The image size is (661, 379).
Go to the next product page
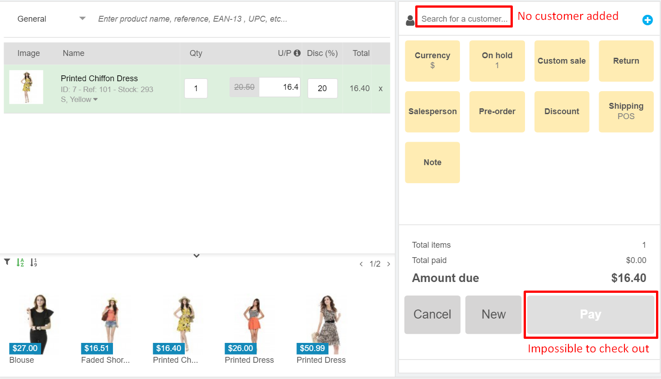click(388, 263)
